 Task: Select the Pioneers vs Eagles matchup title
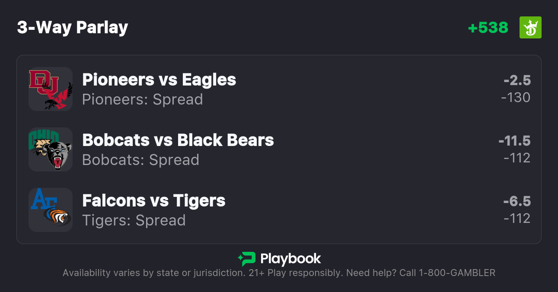[x=159, y=79]
